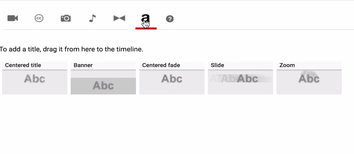354x154 pixels.
Task: Select the letter 'a' text titles tab
Action: (146, 19)
